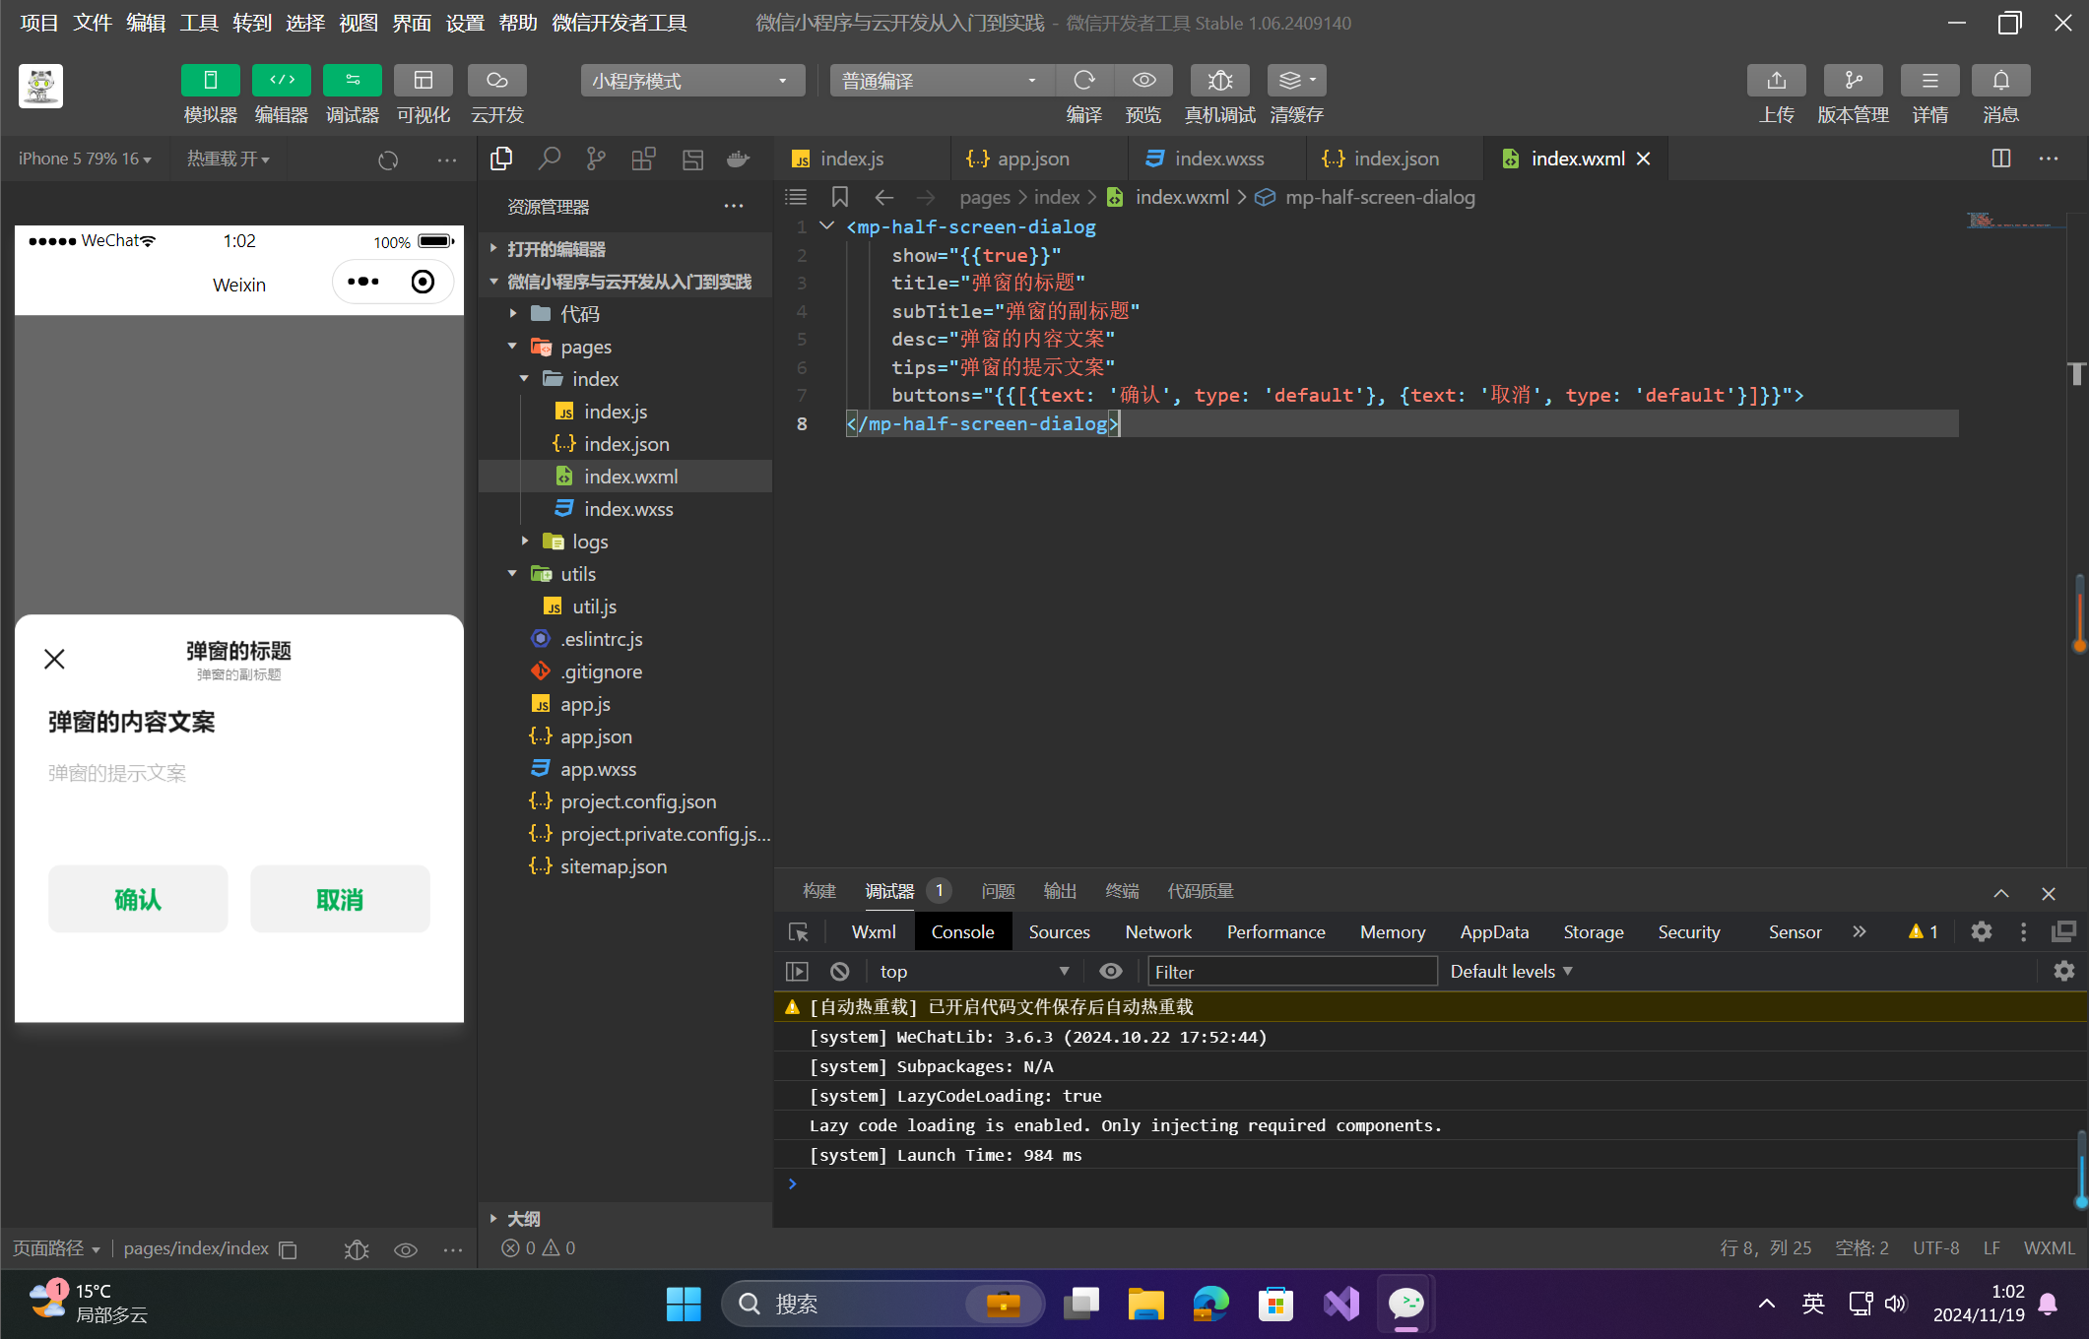Toggle the debugger (调试器) panel button
This screenshot has width=2089, height=1339.
352,81
